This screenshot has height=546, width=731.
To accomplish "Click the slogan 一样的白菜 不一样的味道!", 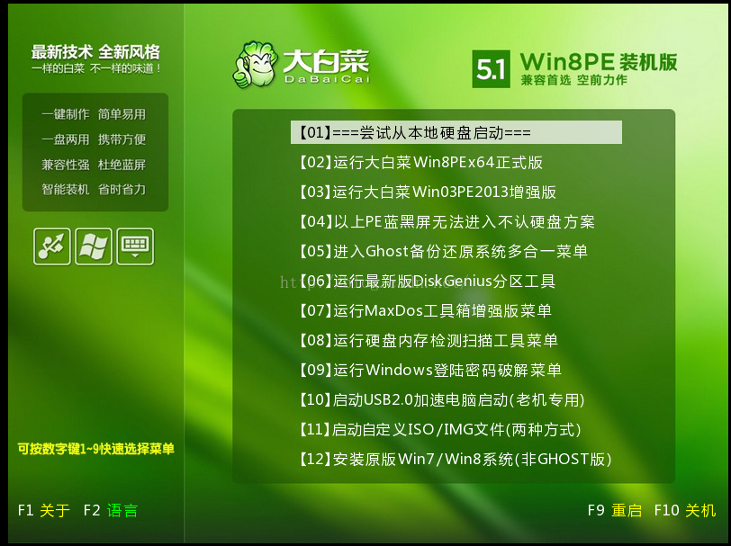I will [96, 69].
